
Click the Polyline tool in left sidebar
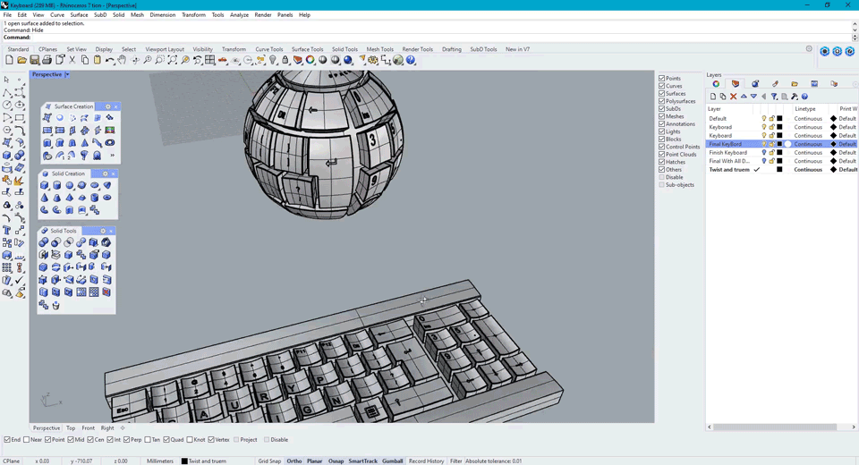(7, 92)
